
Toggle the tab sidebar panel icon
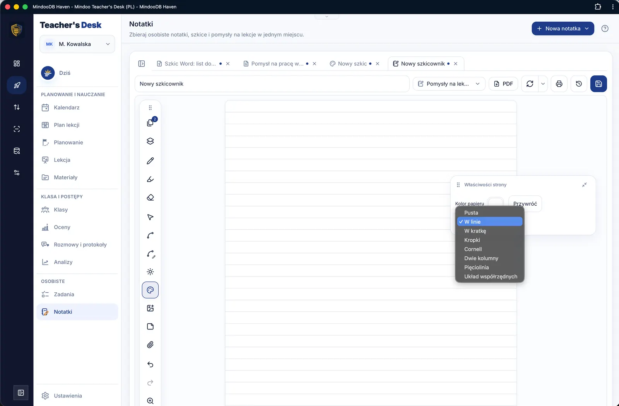pos(142,64)
